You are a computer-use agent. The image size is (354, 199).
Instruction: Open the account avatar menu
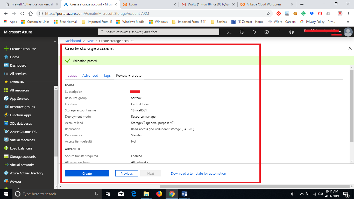(x=348, y=32)
